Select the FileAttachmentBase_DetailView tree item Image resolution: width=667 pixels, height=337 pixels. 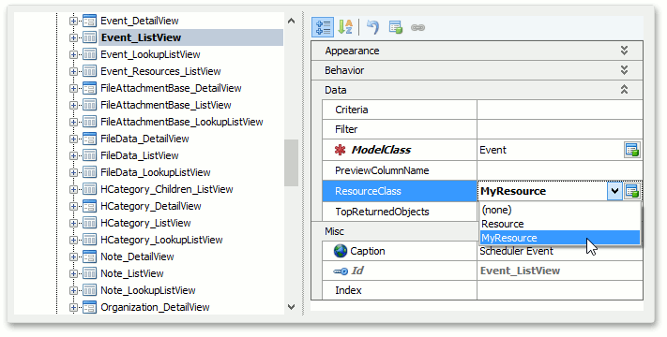tap(171, 88)
